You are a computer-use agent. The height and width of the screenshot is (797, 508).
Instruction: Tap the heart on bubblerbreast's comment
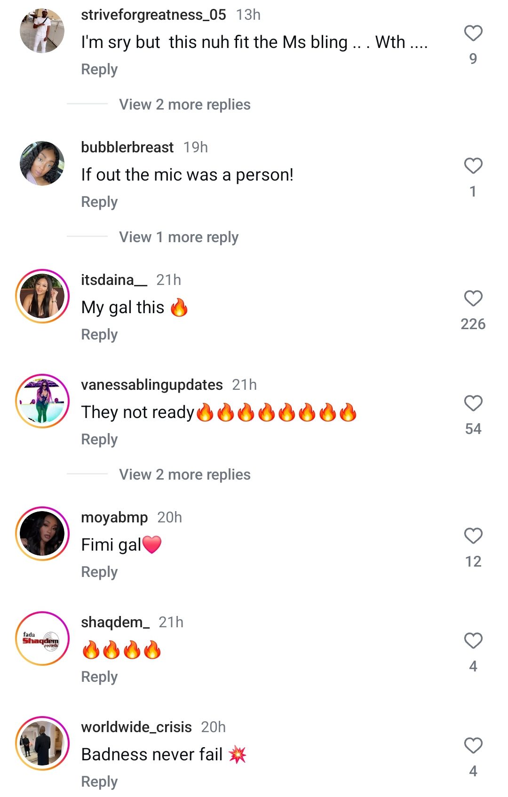click(x=473, y=166)
